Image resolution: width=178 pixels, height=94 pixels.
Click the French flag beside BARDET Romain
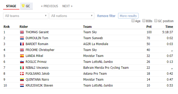[22, 44]
